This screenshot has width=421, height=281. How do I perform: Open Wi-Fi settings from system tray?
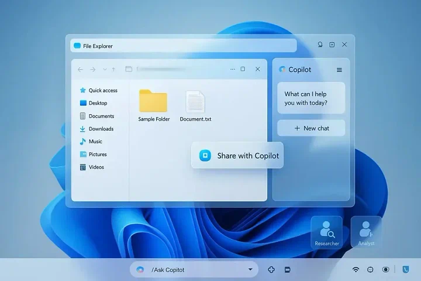pyautogui.click(x=356, y=269)
